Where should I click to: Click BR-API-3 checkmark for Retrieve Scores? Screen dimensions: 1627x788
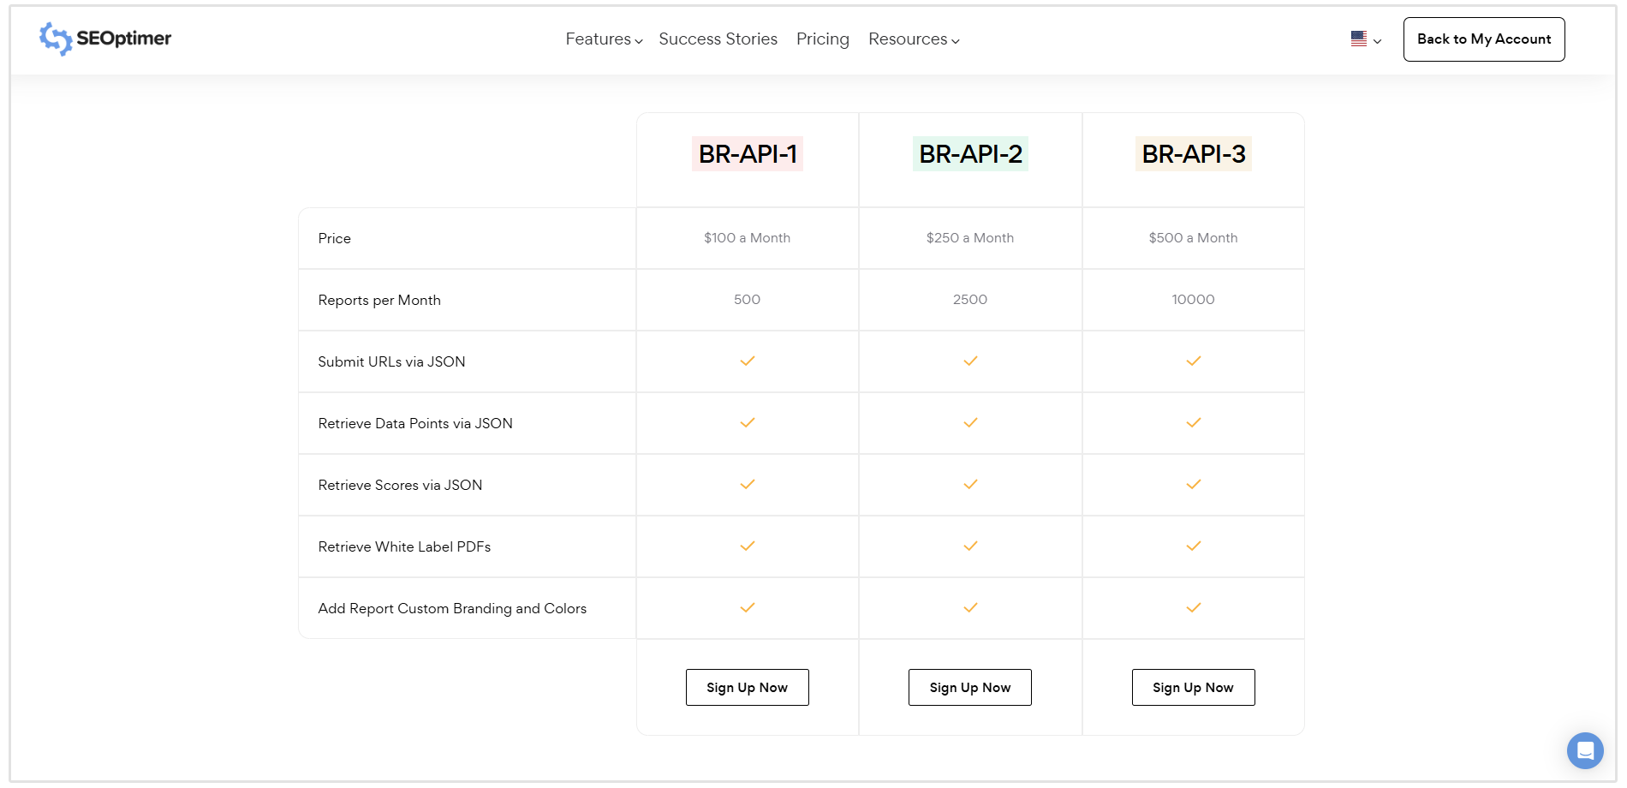point(1194,485)
